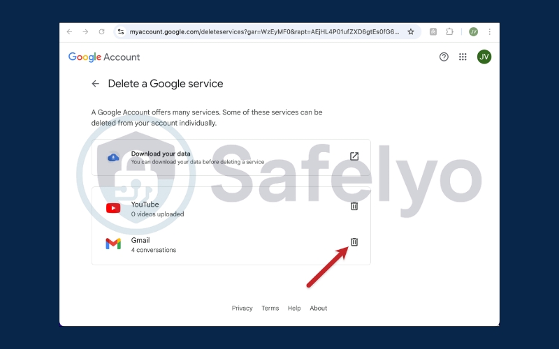Click the Google Account logo

click(104, 57)
